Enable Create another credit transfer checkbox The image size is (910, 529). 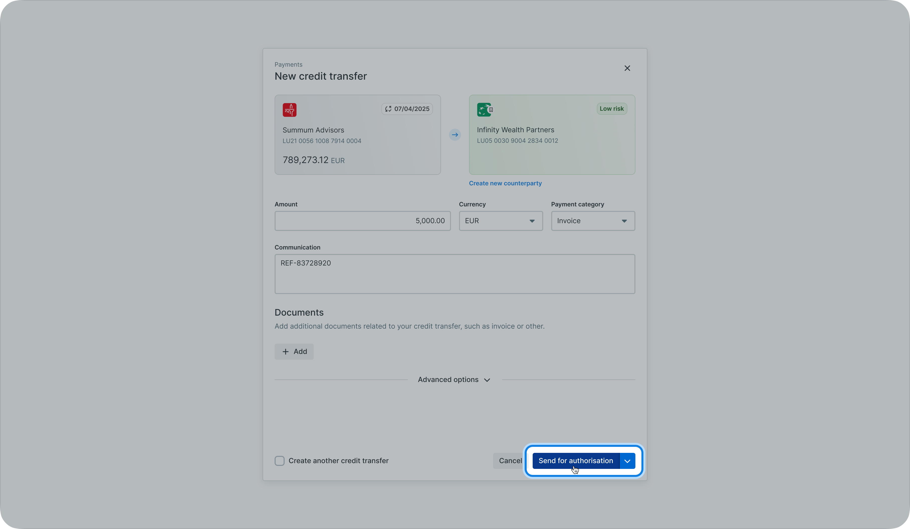click(x=280, y=461)
